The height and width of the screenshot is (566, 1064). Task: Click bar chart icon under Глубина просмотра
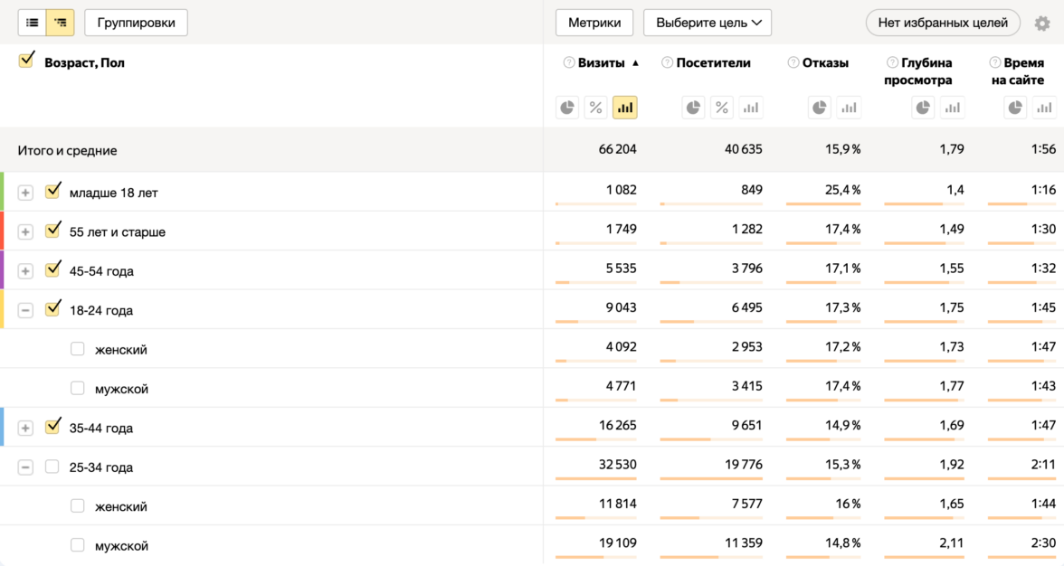click(x=952, y=108)
